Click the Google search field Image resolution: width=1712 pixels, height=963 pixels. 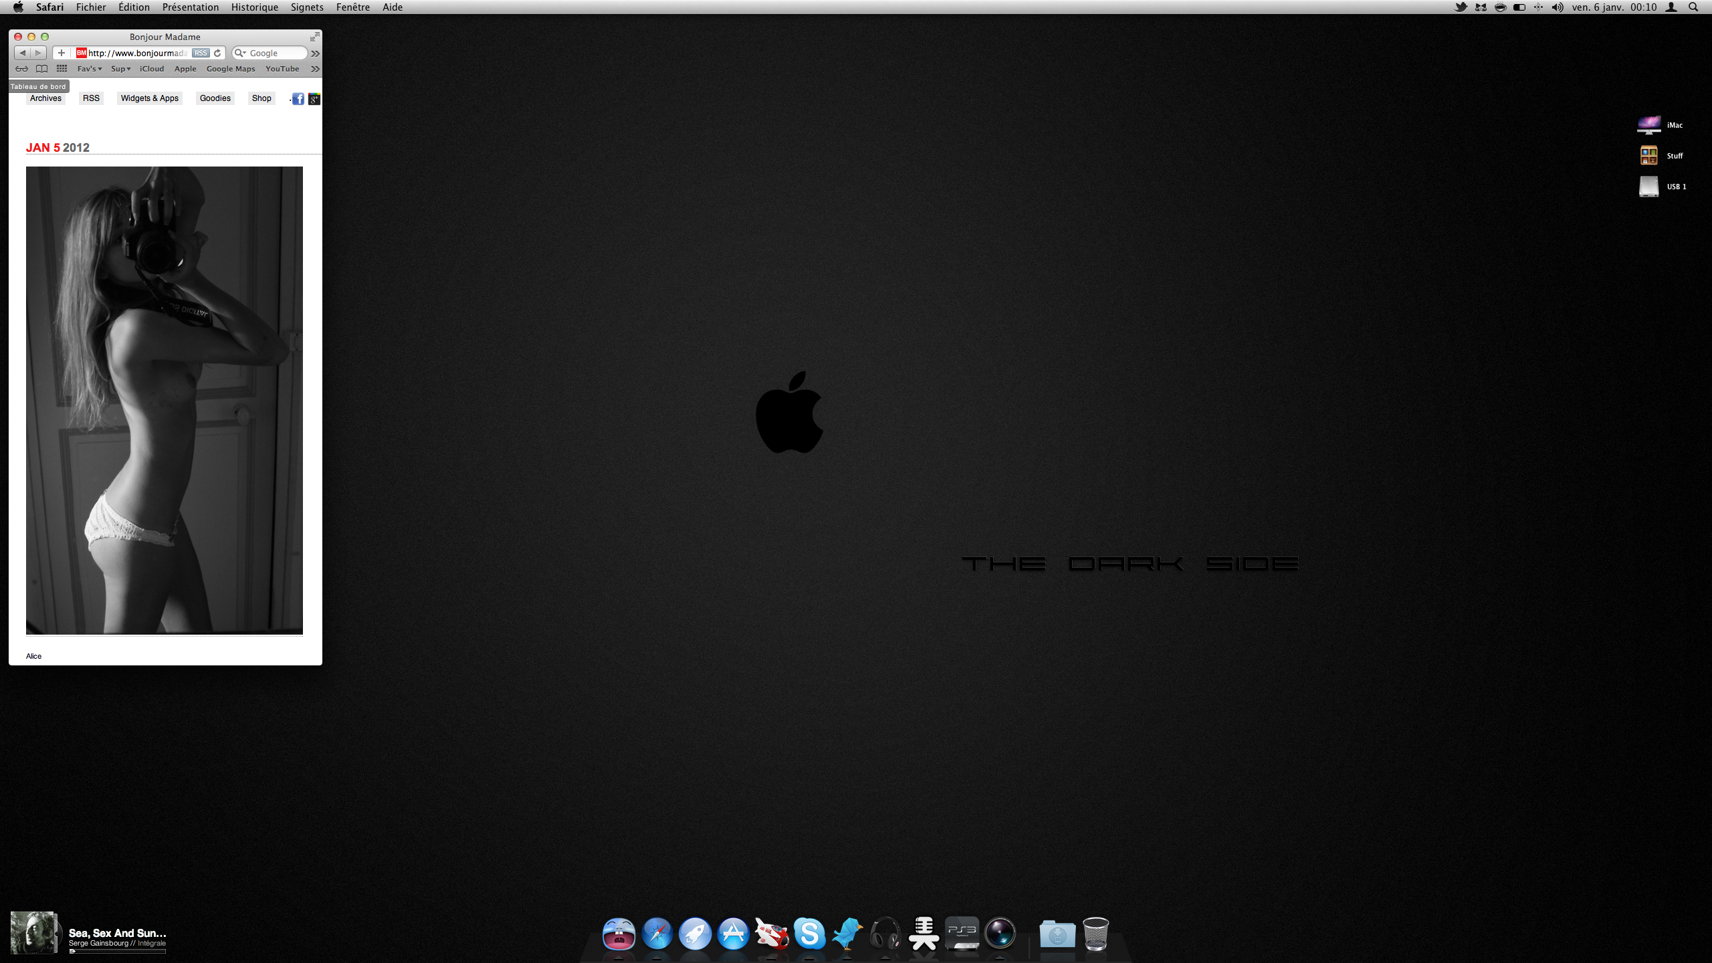pos(270,53)
